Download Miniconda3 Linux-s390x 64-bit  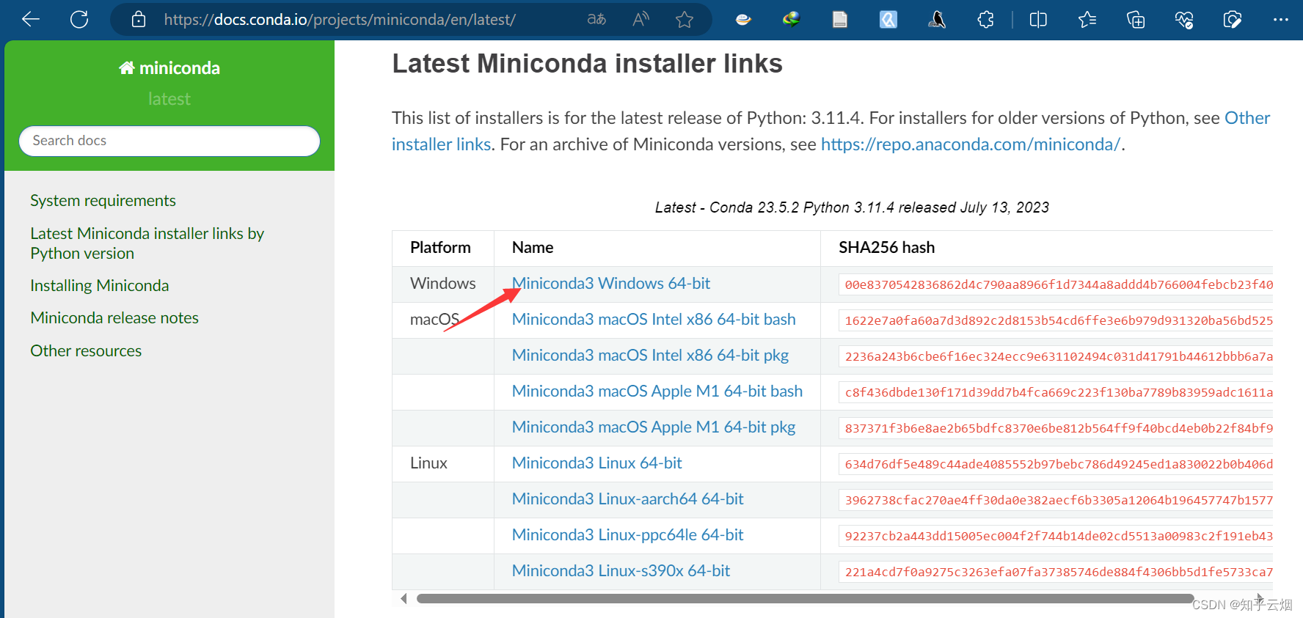(x=621, y=571)
